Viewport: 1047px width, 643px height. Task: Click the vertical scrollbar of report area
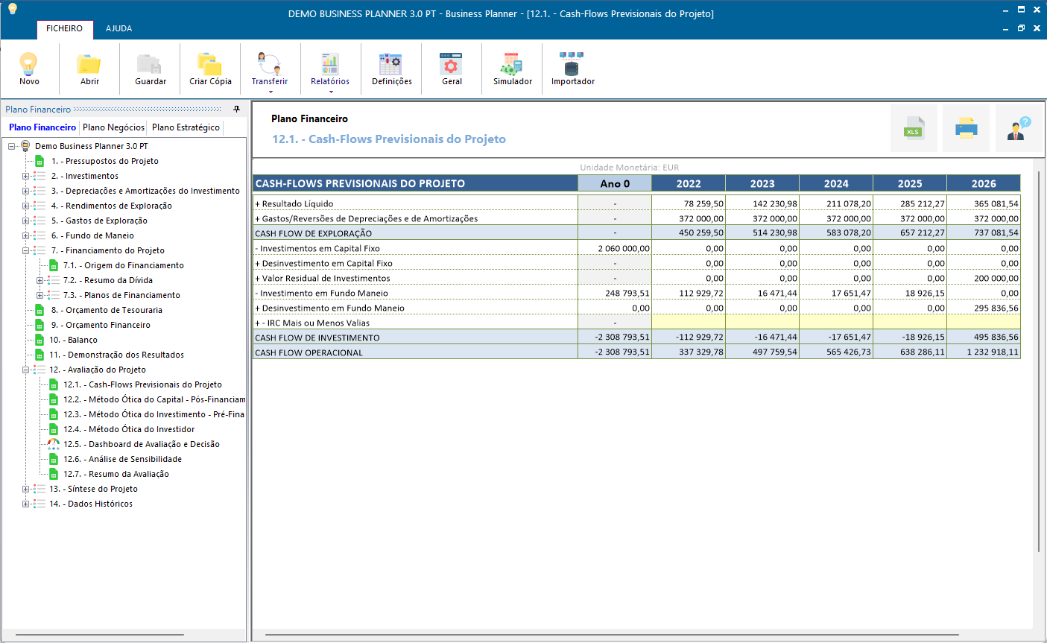[1039, 361]
